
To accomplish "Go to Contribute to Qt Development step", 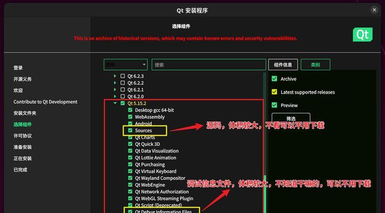I will pos(45,102).
